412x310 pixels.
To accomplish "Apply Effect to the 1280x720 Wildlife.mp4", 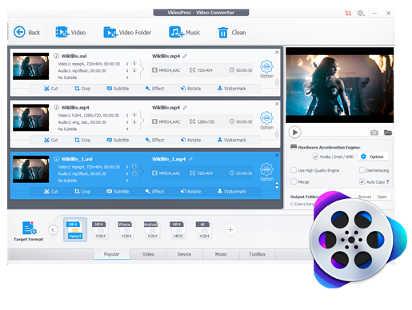I will tap(154, 140).
